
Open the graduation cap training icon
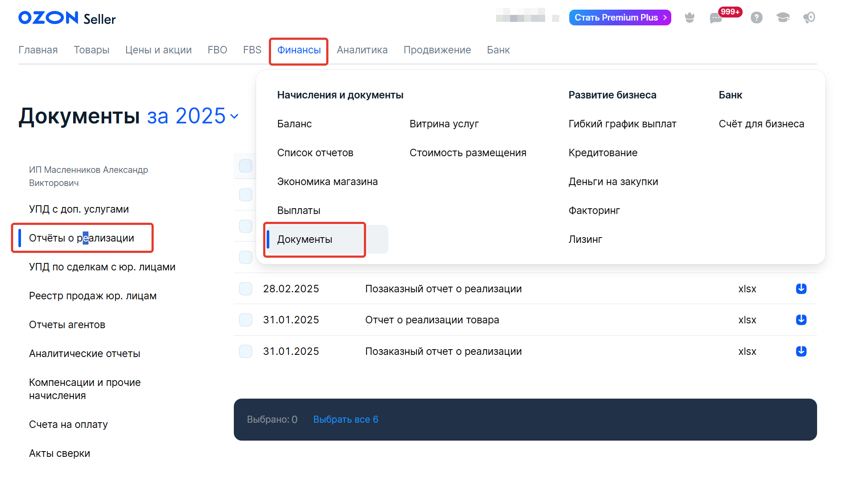coord(782,18)
